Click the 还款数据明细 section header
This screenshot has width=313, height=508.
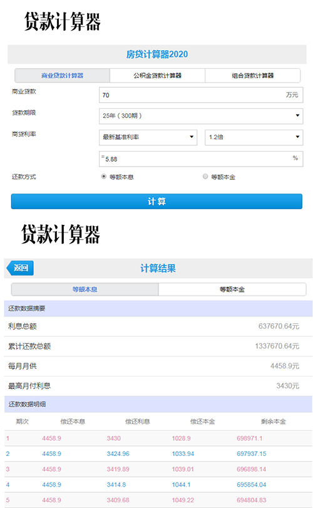pyautogui.click(x=158, y=404)
